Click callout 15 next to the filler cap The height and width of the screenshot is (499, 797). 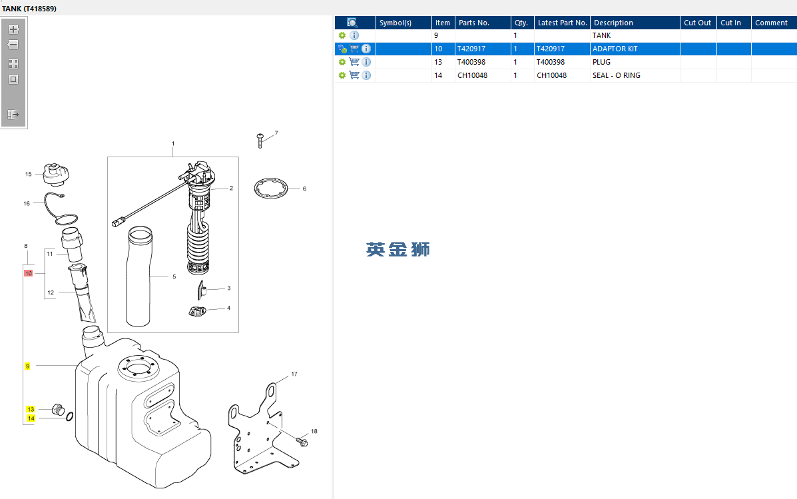click(x=29, y=174)
